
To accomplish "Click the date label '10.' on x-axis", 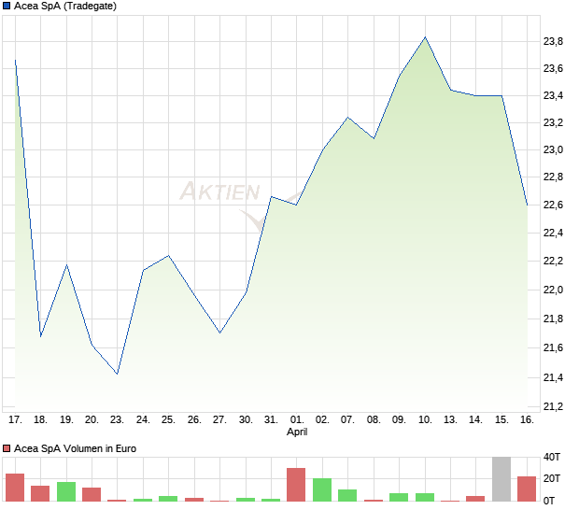I will [425, 420].
